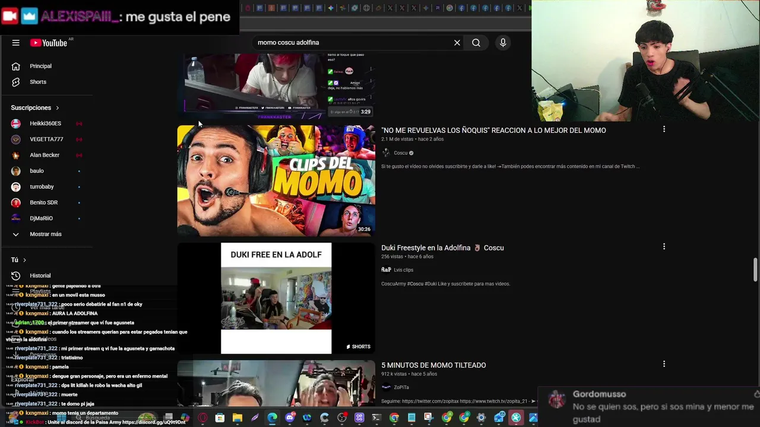The width and height of the screenshot is (760, 427).
Task: Open OBS Studio from taskbar
Action: point(342,418)
